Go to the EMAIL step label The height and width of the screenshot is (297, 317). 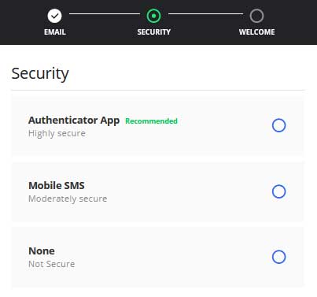tap(55, 32)
